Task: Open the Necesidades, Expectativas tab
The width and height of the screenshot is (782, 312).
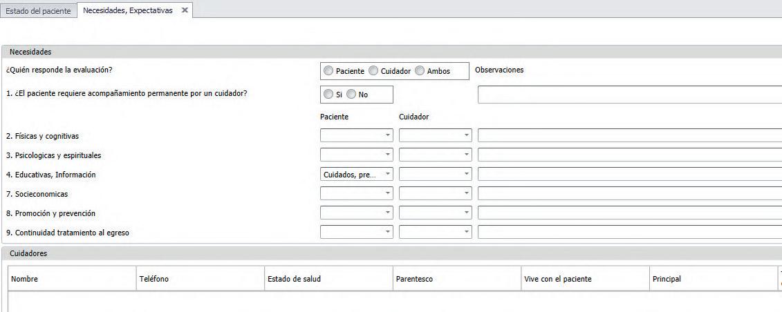Action: point(127,10)
